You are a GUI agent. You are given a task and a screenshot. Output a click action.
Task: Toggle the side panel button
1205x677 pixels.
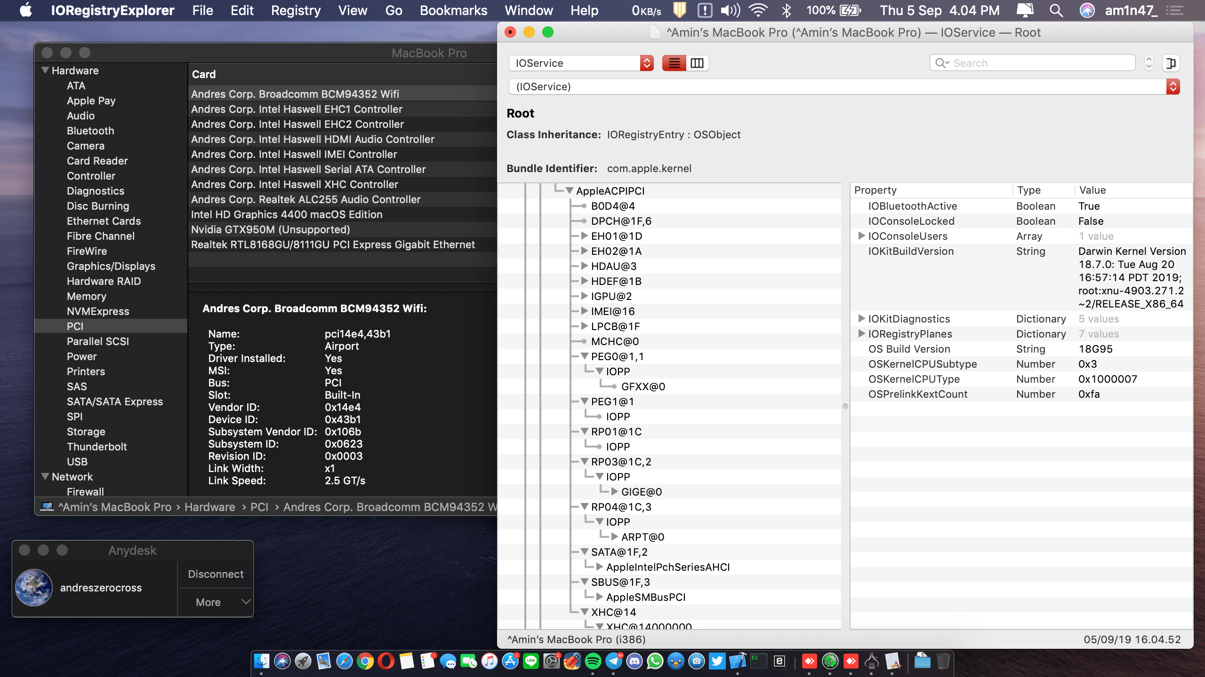tap(1171, 63)
